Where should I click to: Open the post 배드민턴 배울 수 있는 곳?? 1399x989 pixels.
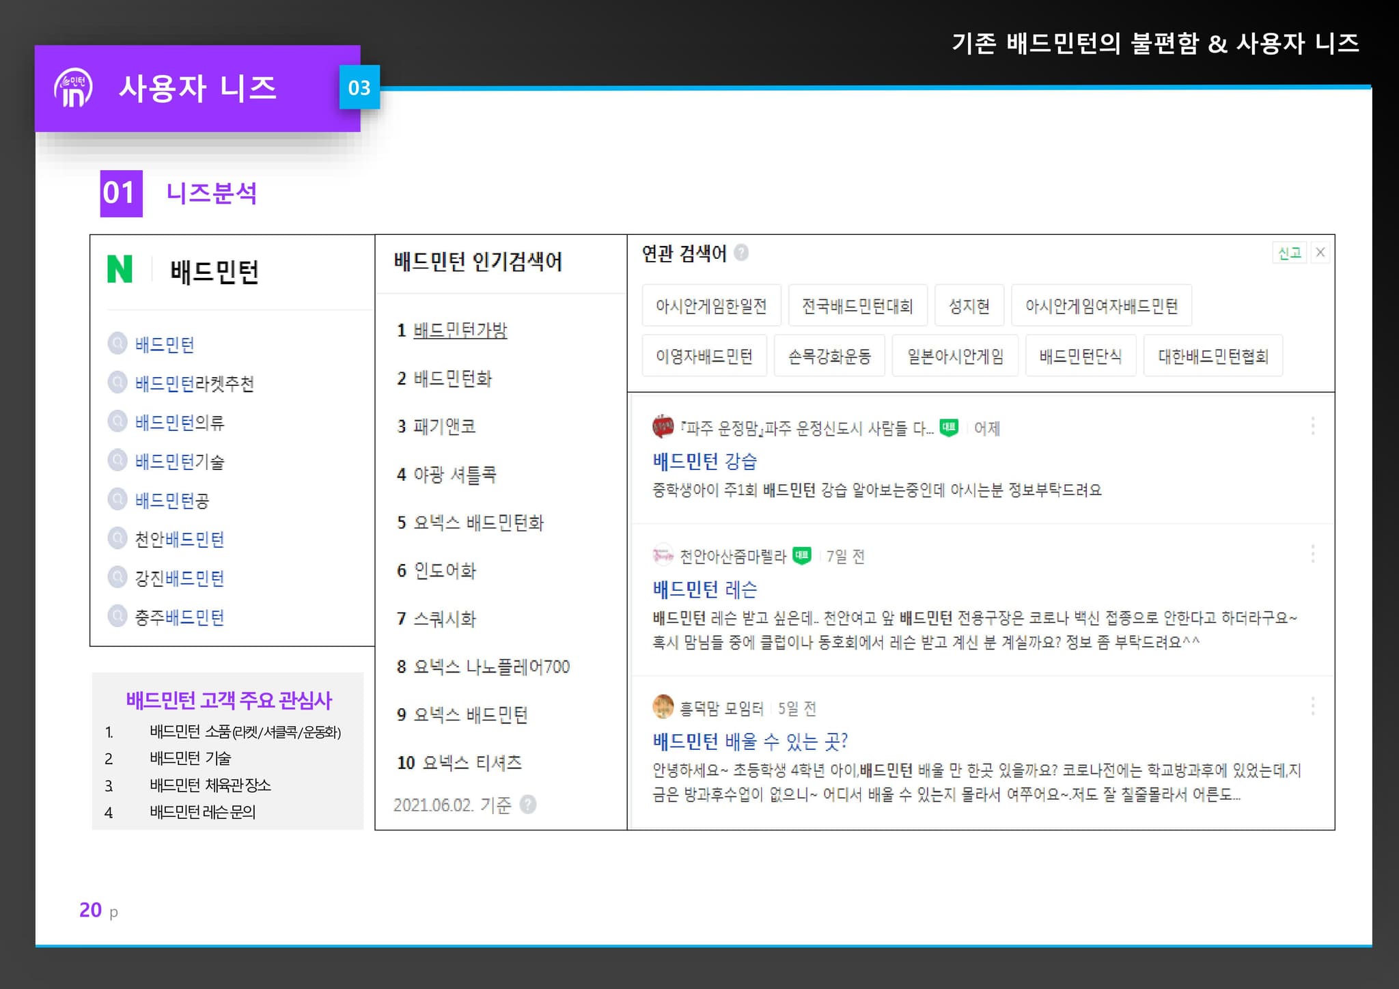coord(750,741)
